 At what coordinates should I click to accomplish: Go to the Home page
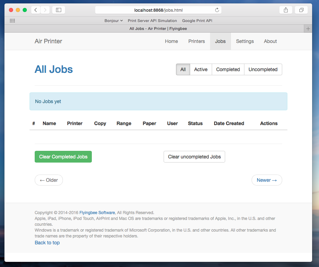click(x=171, y=41)
